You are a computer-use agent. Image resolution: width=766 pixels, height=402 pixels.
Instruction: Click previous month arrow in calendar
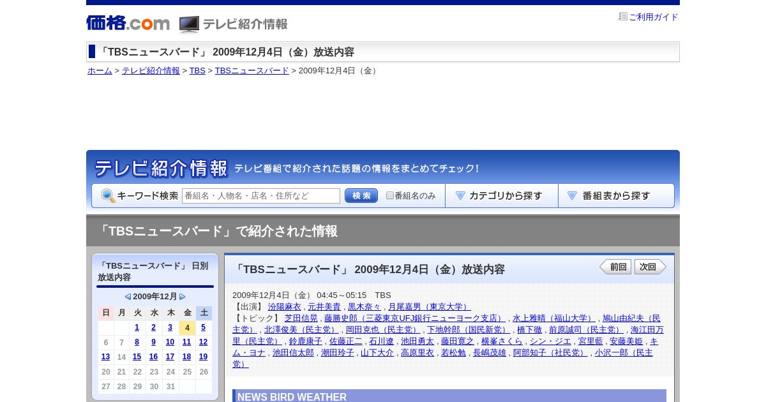(x=128, y=297)
